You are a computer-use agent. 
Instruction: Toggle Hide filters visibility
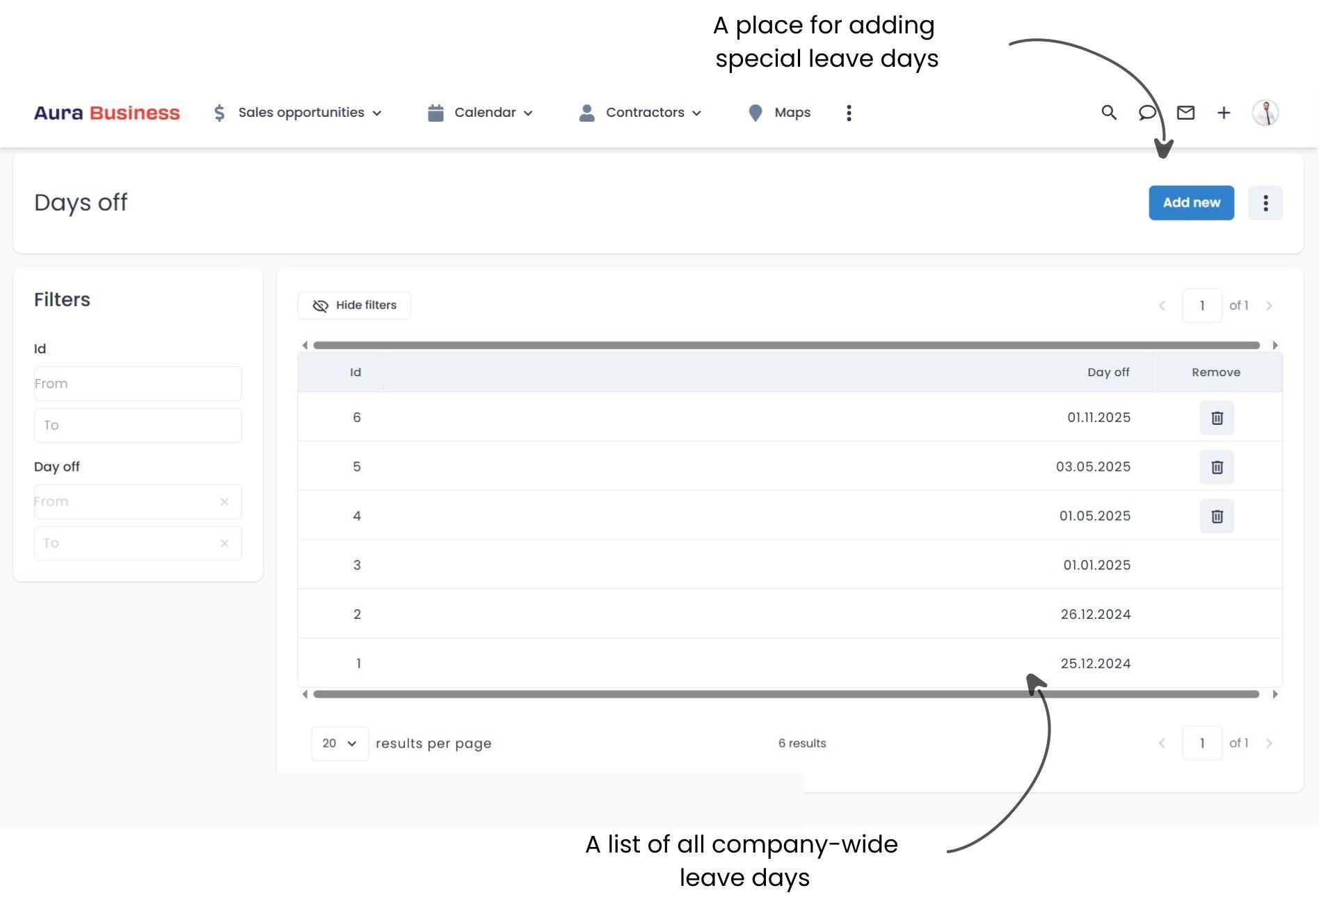[354, 305]
